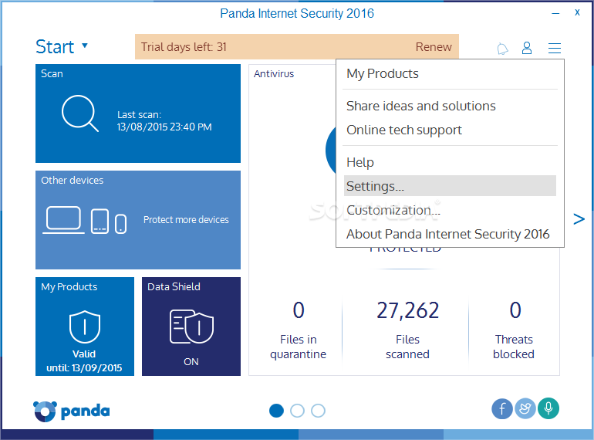The width and height of the screenshot is (594, 440).
Task: Click the Renew link
Action: click(x=434, y=46)
